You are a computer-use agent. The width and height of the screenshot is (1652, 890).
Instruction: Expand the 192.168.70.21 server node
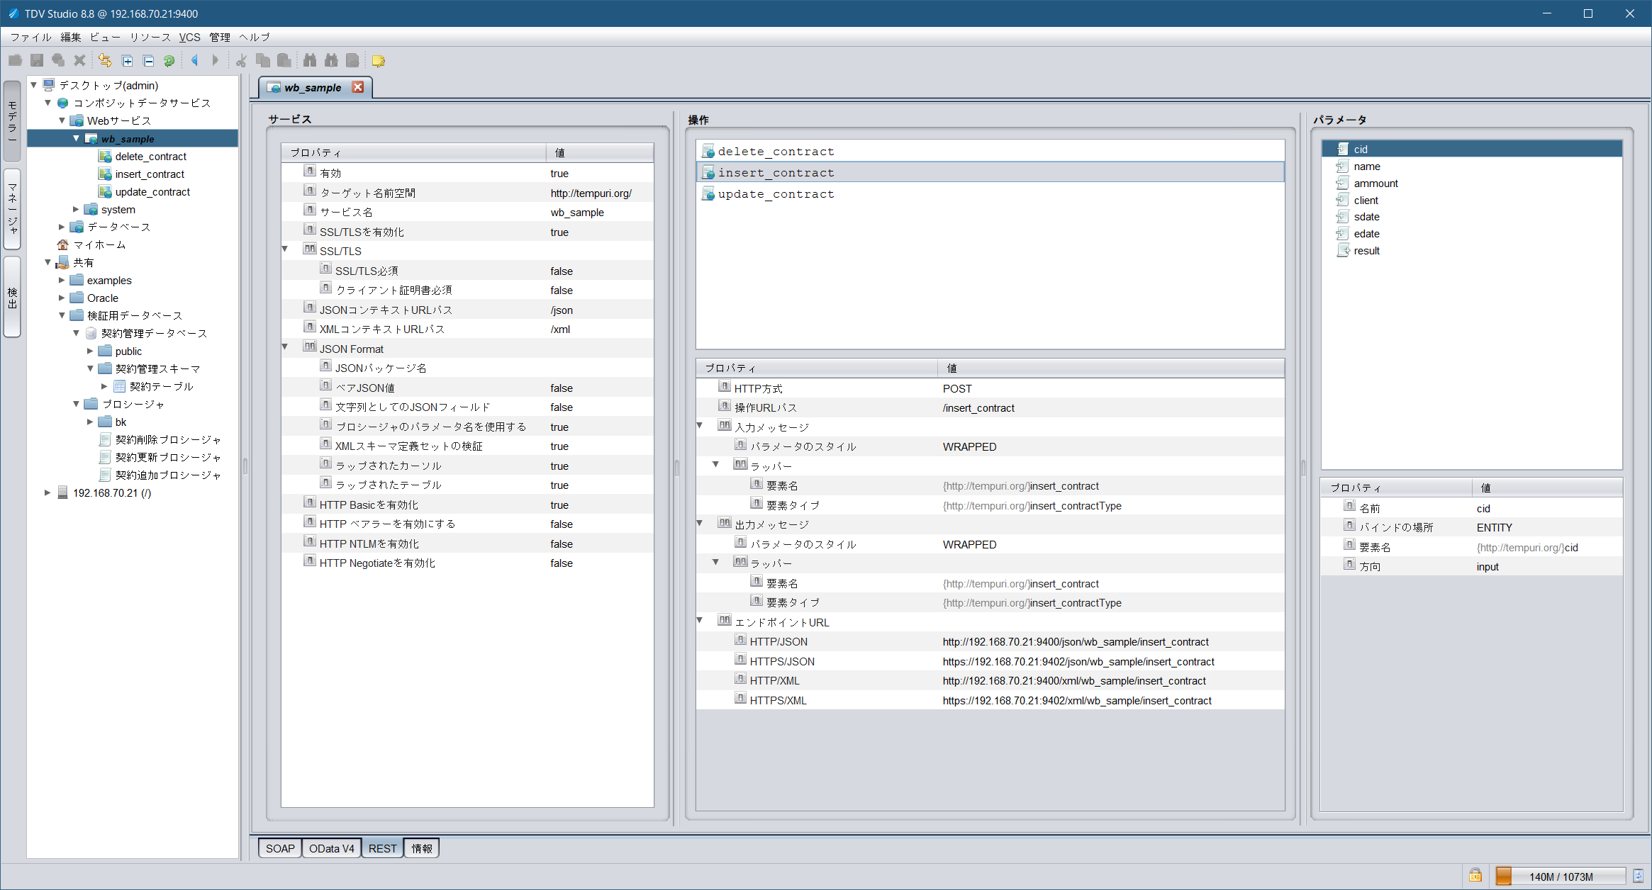[x=48, y=492]
